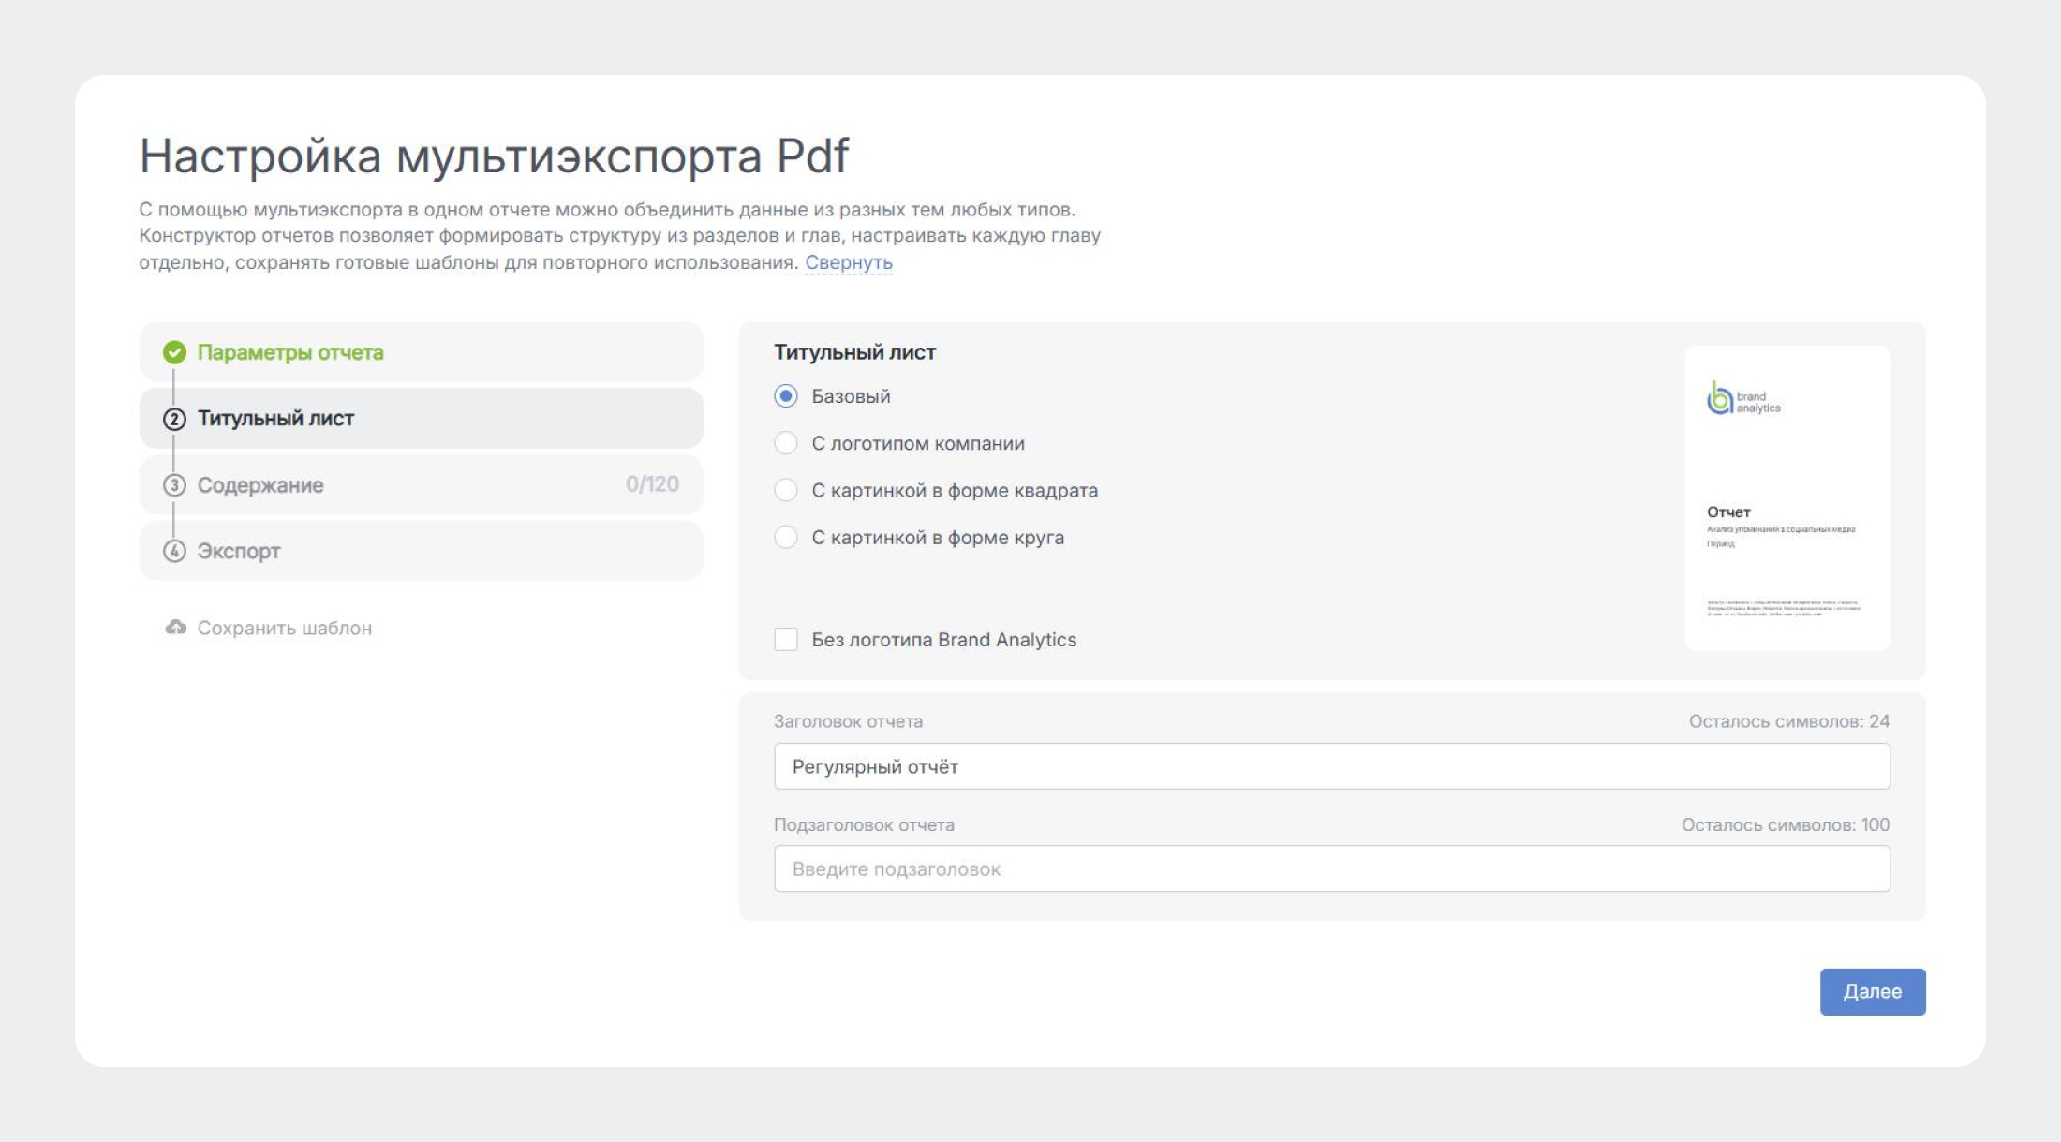Click the step 2 circle icon for Титульный лист
2061x1142 pixels.
pos(174,419)
